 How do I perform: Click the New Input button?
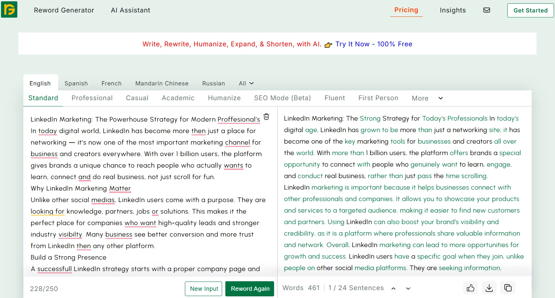pyautogui.click(x=204, y=288)
